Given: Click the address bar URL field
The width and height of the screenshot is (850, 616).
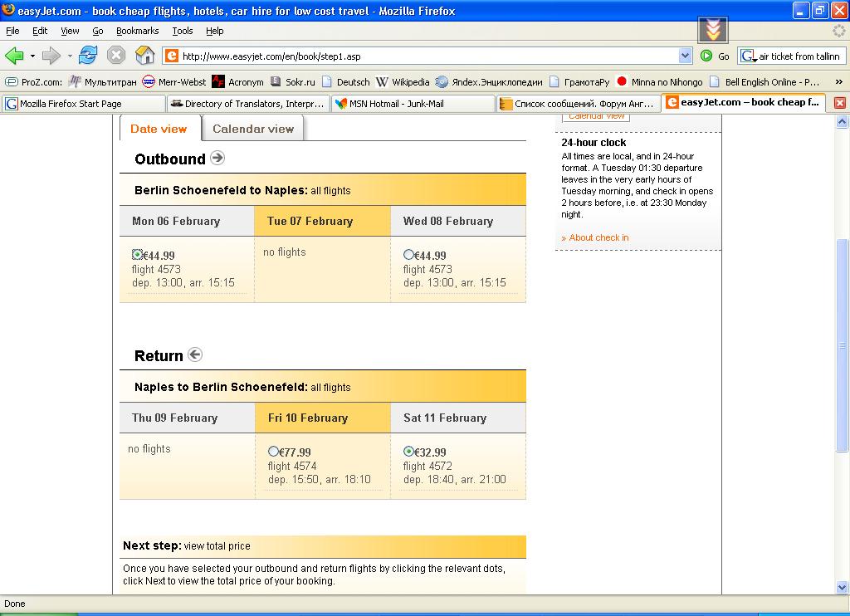Looking at the screenshot, I should (428, 56).
